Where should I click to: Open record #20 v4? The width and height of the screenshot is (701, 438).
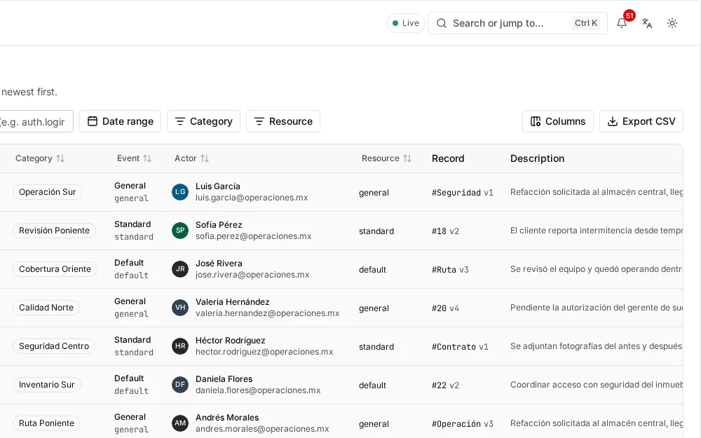(x=445, y=308)
